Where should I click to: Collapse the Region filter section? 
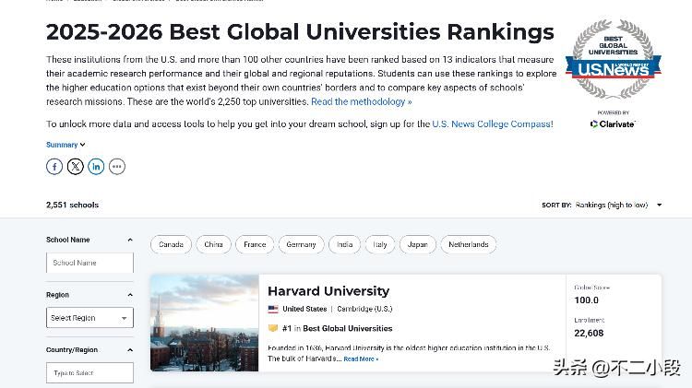point(130,295)
